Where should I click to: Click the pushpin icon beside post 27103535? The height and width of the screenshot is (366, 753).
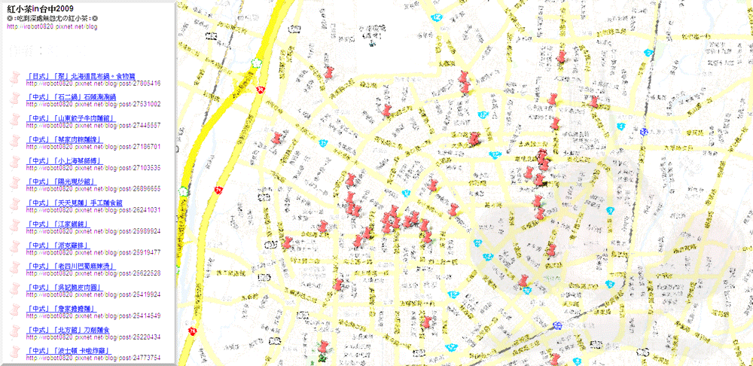16,163
